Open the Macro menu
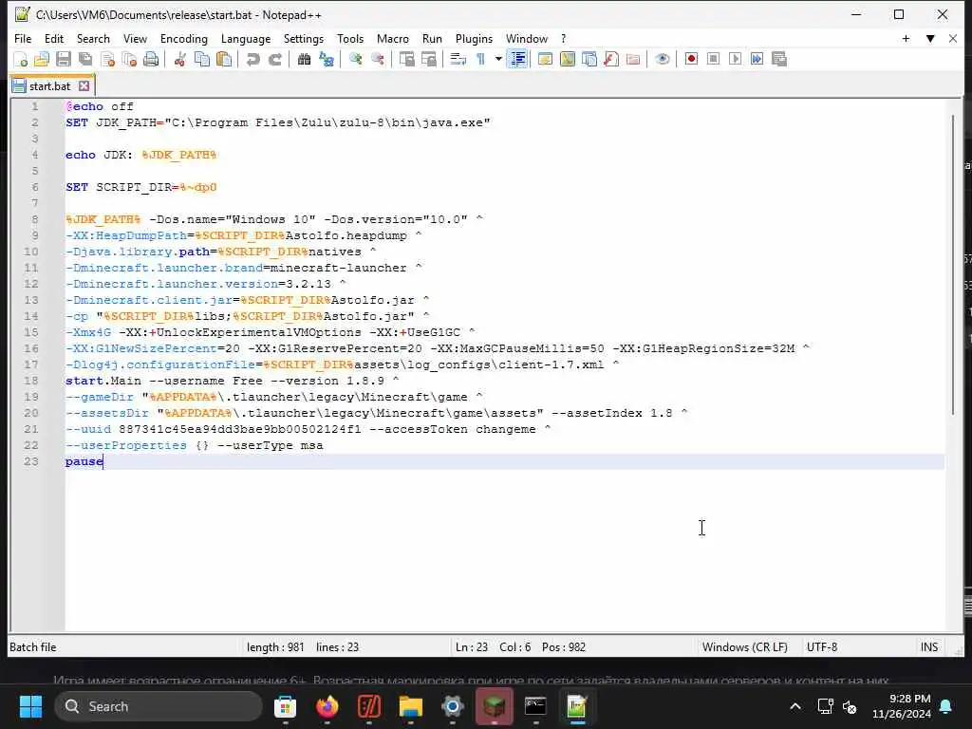Screen dimensions: 972x729 392,39
